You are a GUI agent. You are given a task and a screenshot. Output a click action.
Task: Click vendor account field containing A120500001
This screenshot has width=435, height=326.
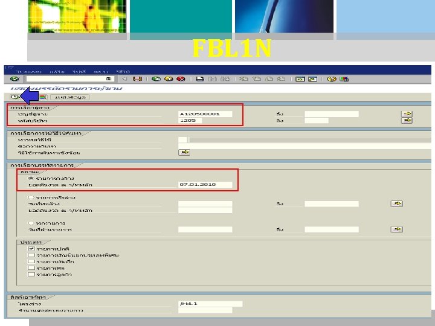pyautogui.click(x=205, y=113)
